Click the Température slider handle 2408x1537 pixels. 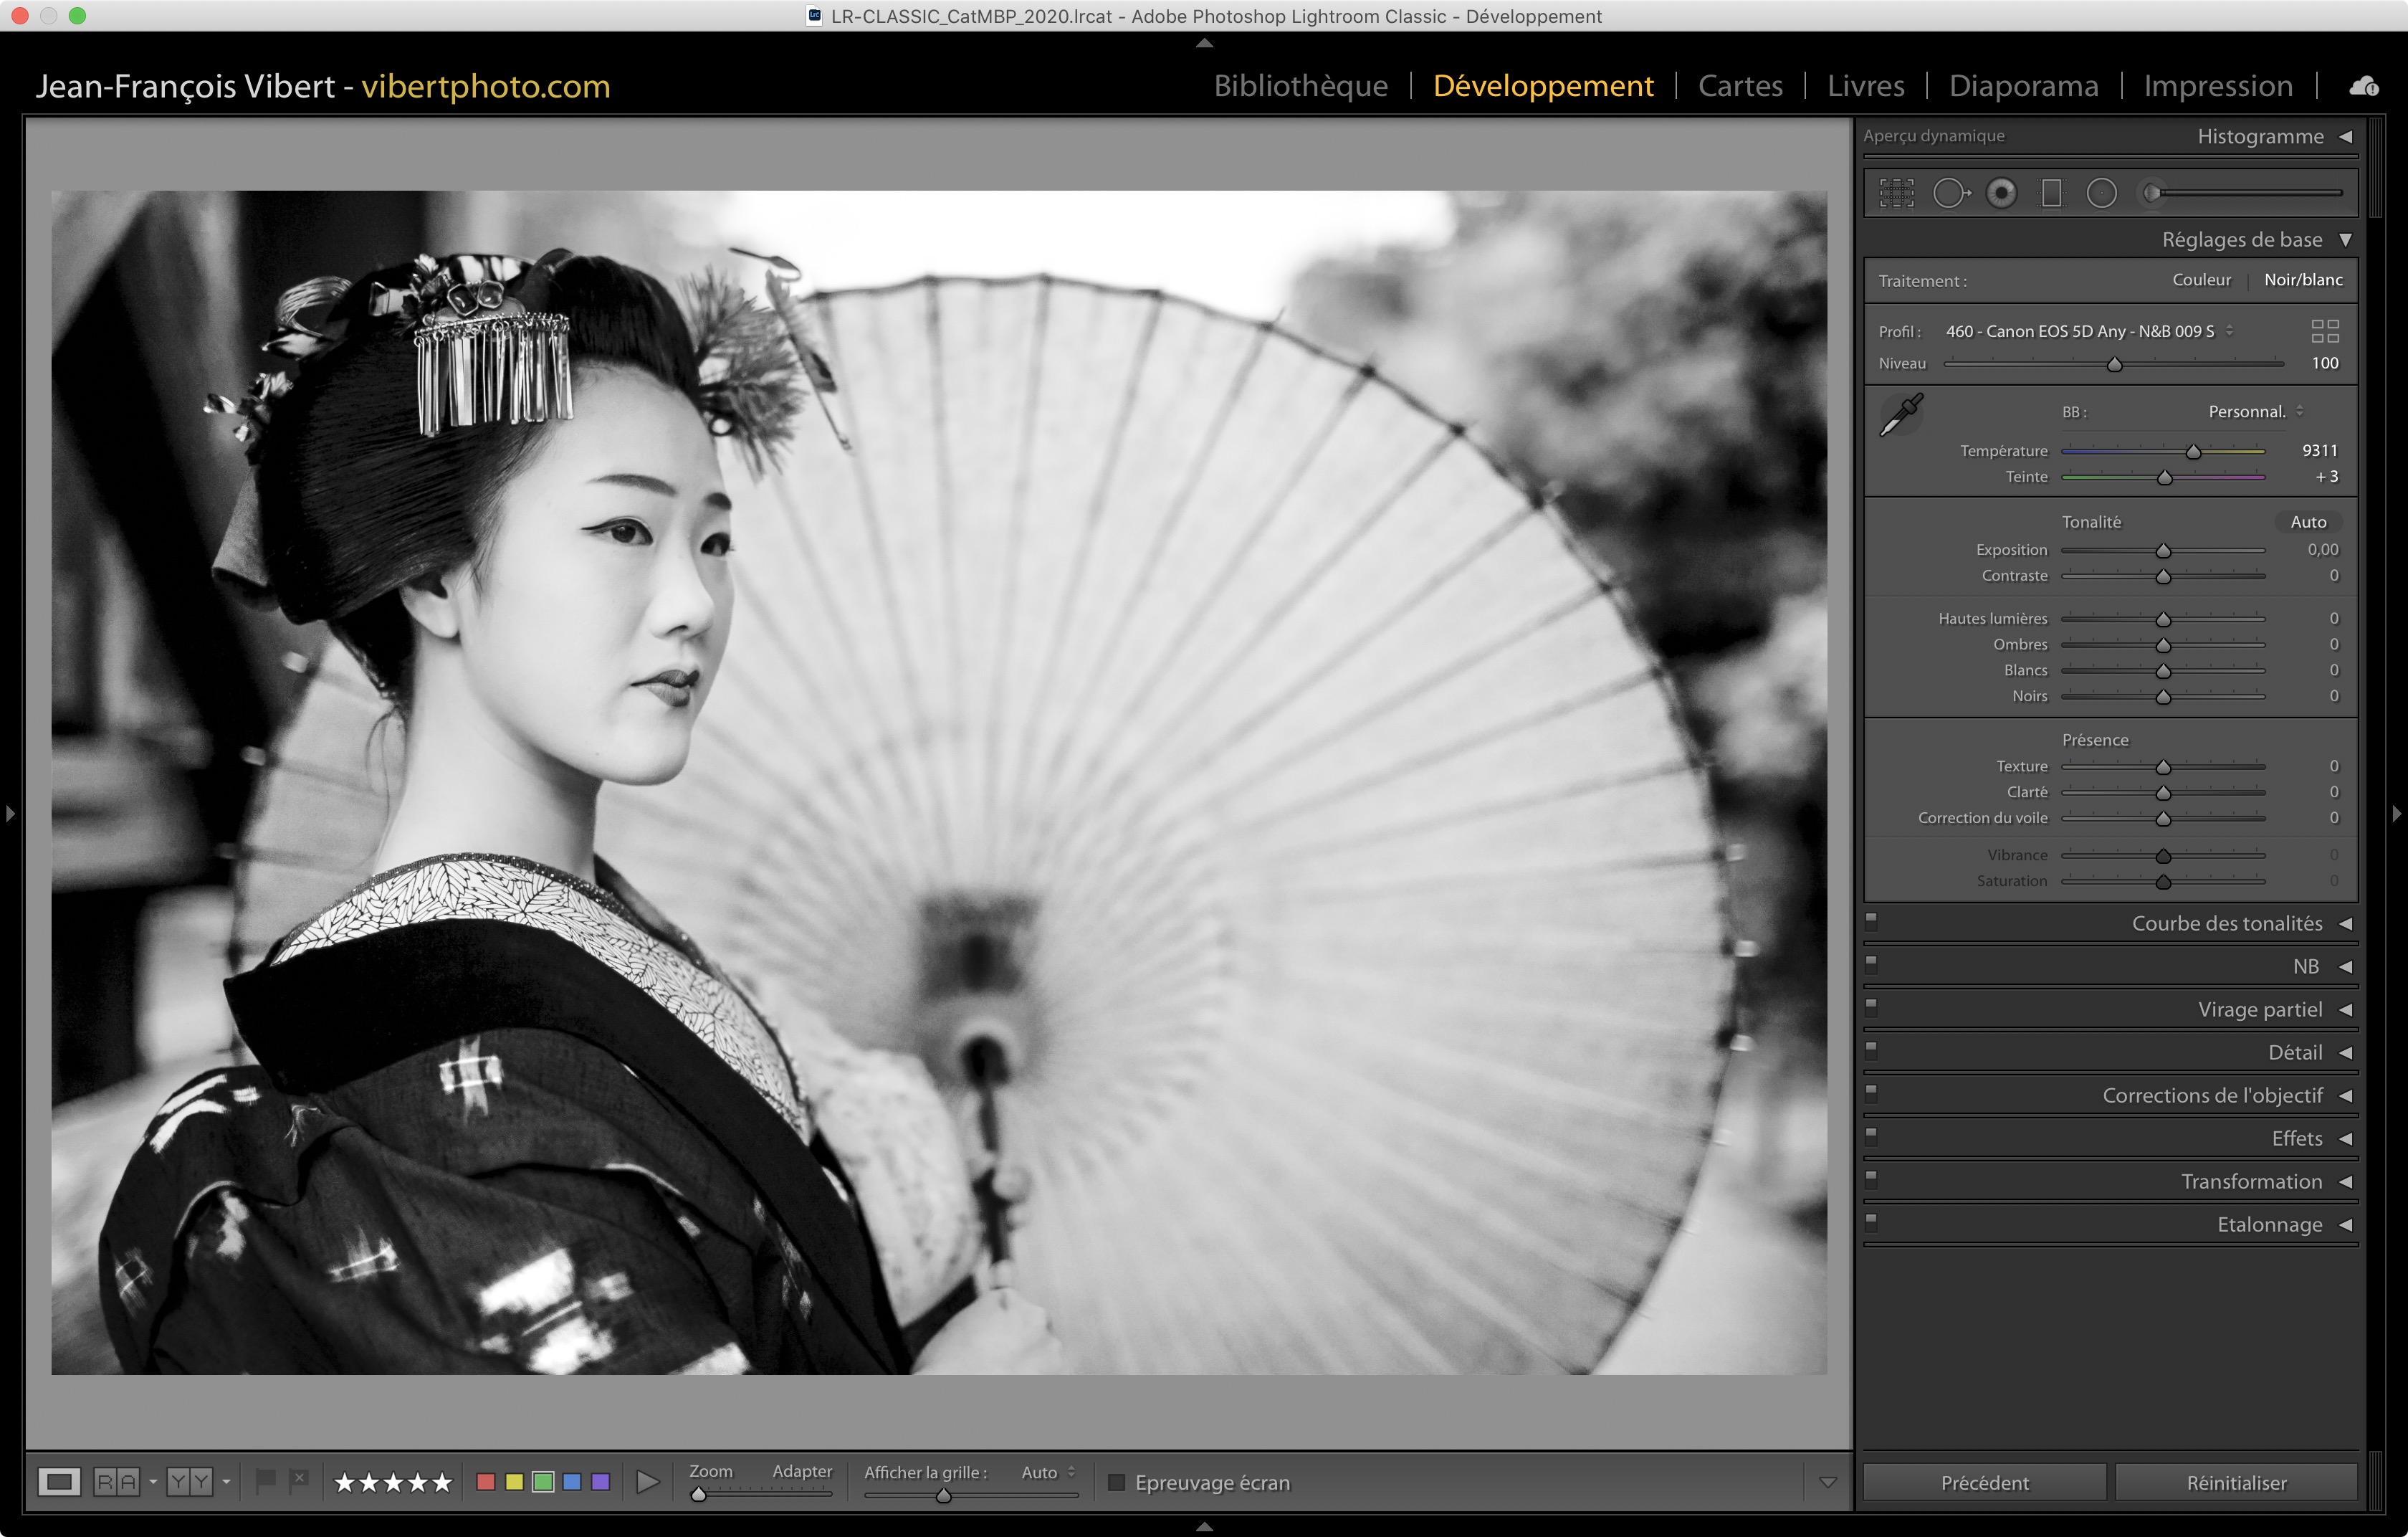coord(2193,452)
